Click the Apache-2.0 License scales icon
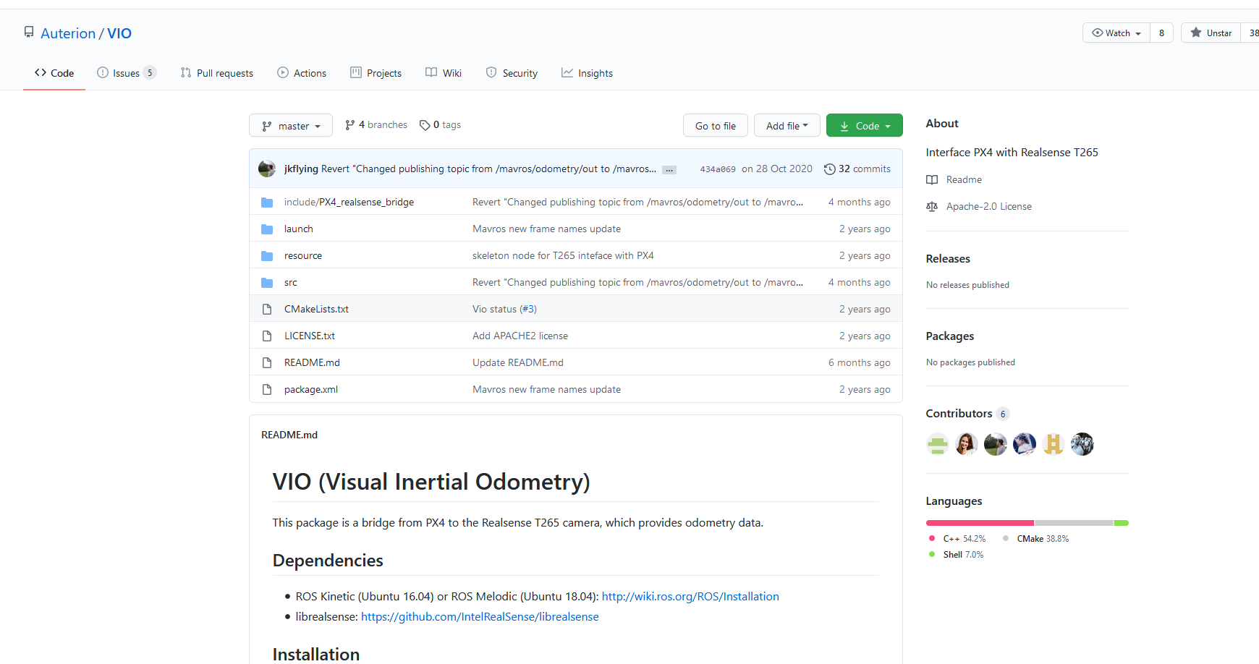 tap(932, 206)
